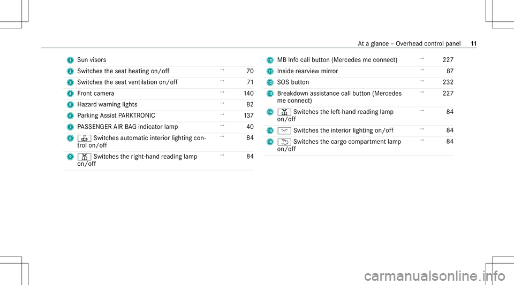
Task: Click the interior lighting on/off icon
Action: (x=284, y=131)
